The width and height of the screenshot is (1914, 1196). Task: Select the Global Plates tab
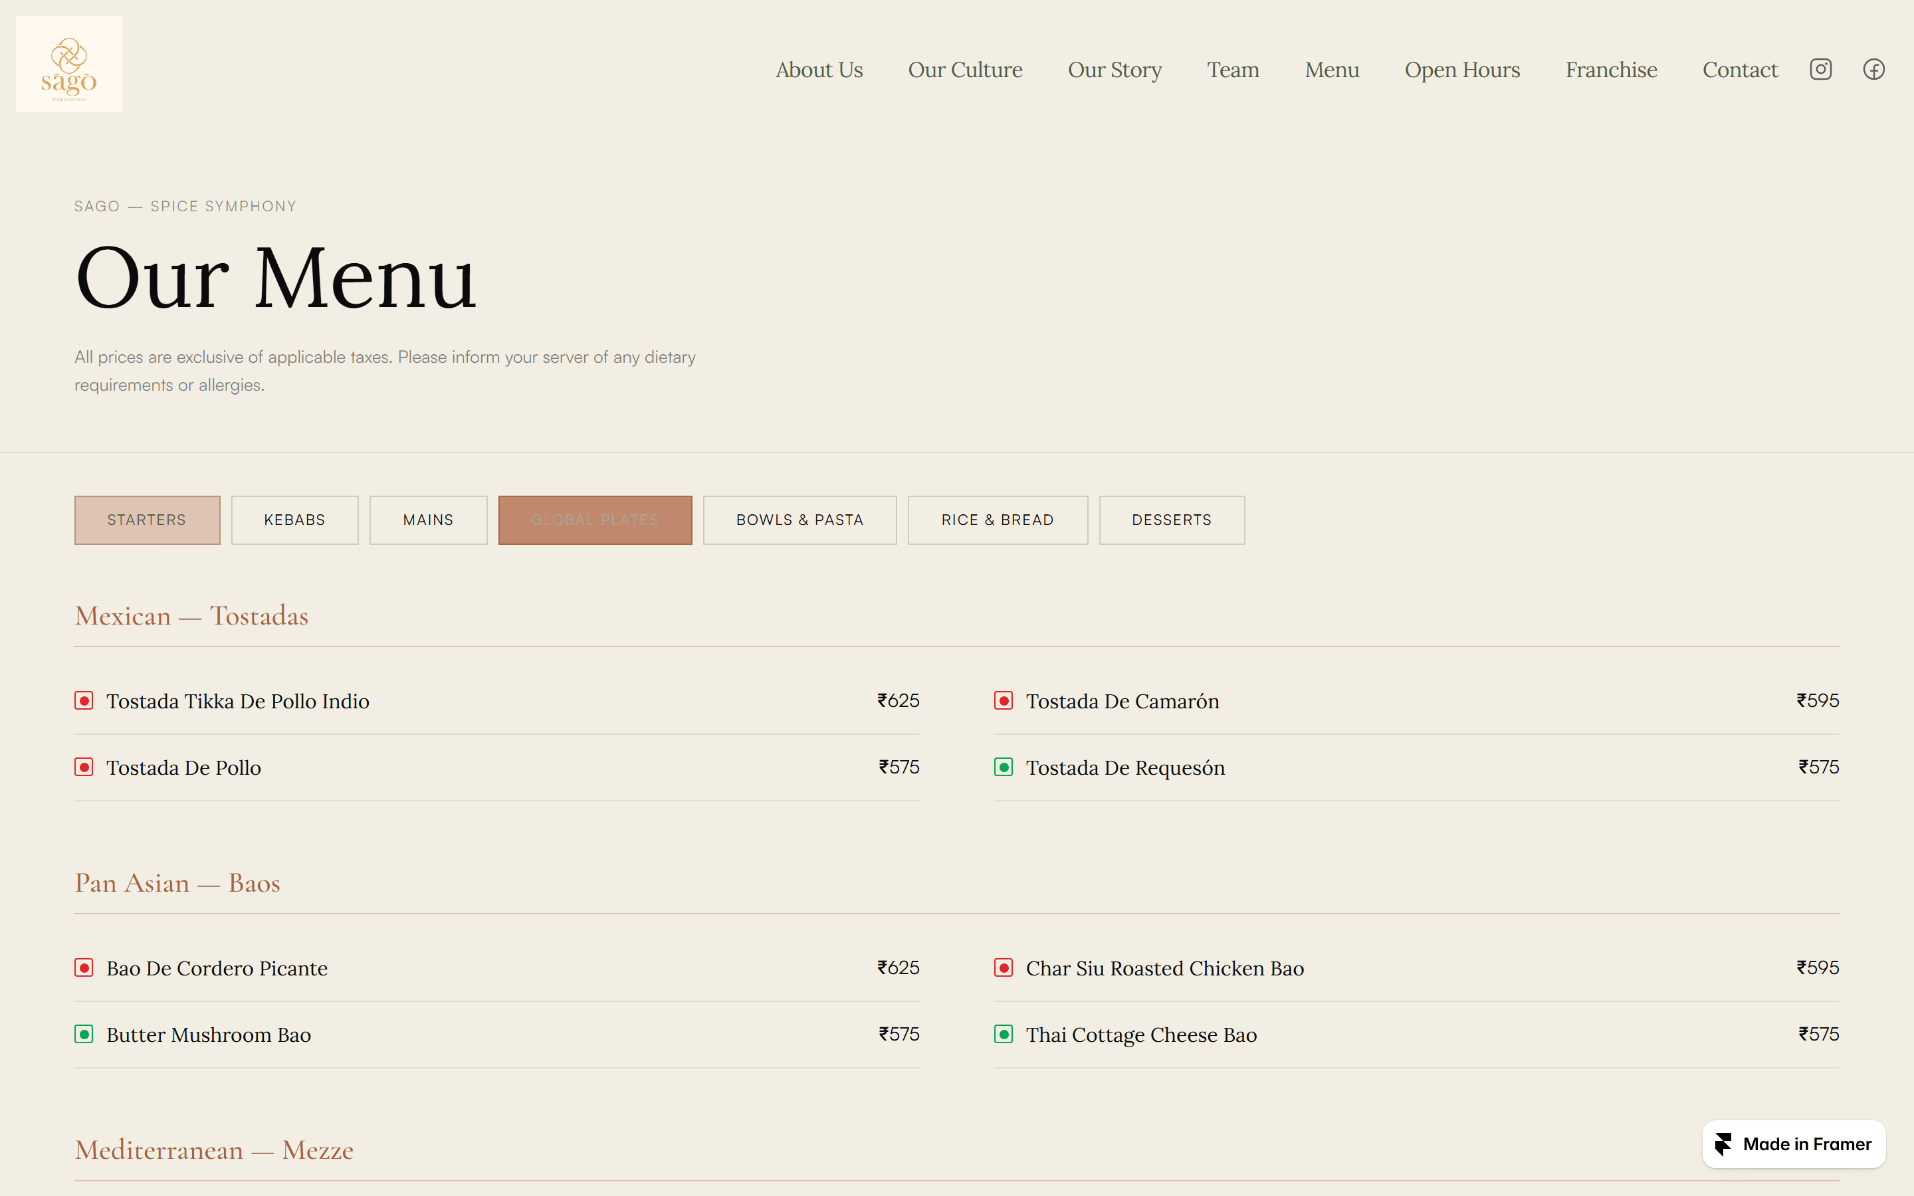pyautogui.click(x=595, y=520)
